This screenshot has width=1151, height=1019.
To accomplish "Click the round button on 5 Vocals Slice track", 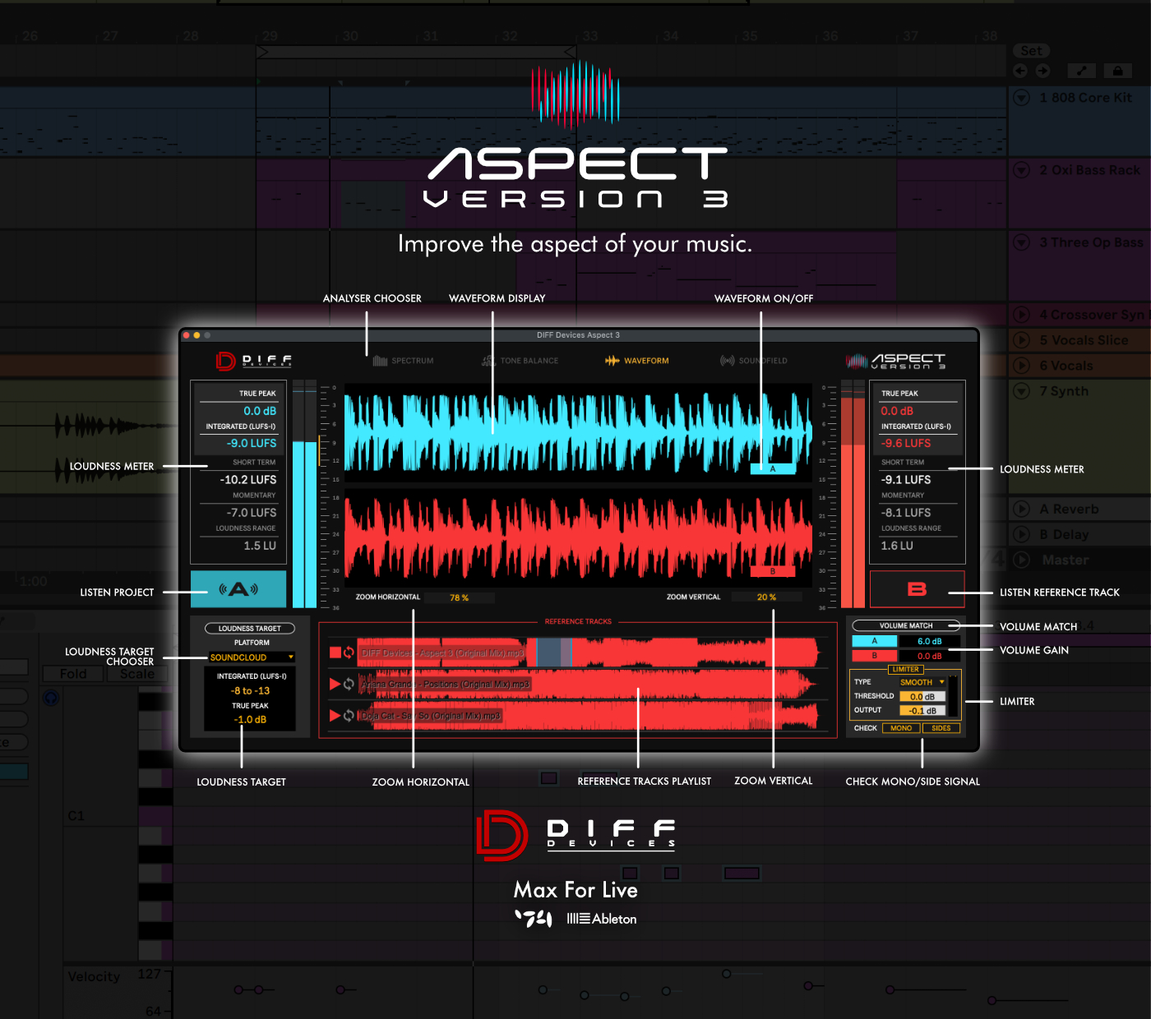I will tap(1022, 340).
